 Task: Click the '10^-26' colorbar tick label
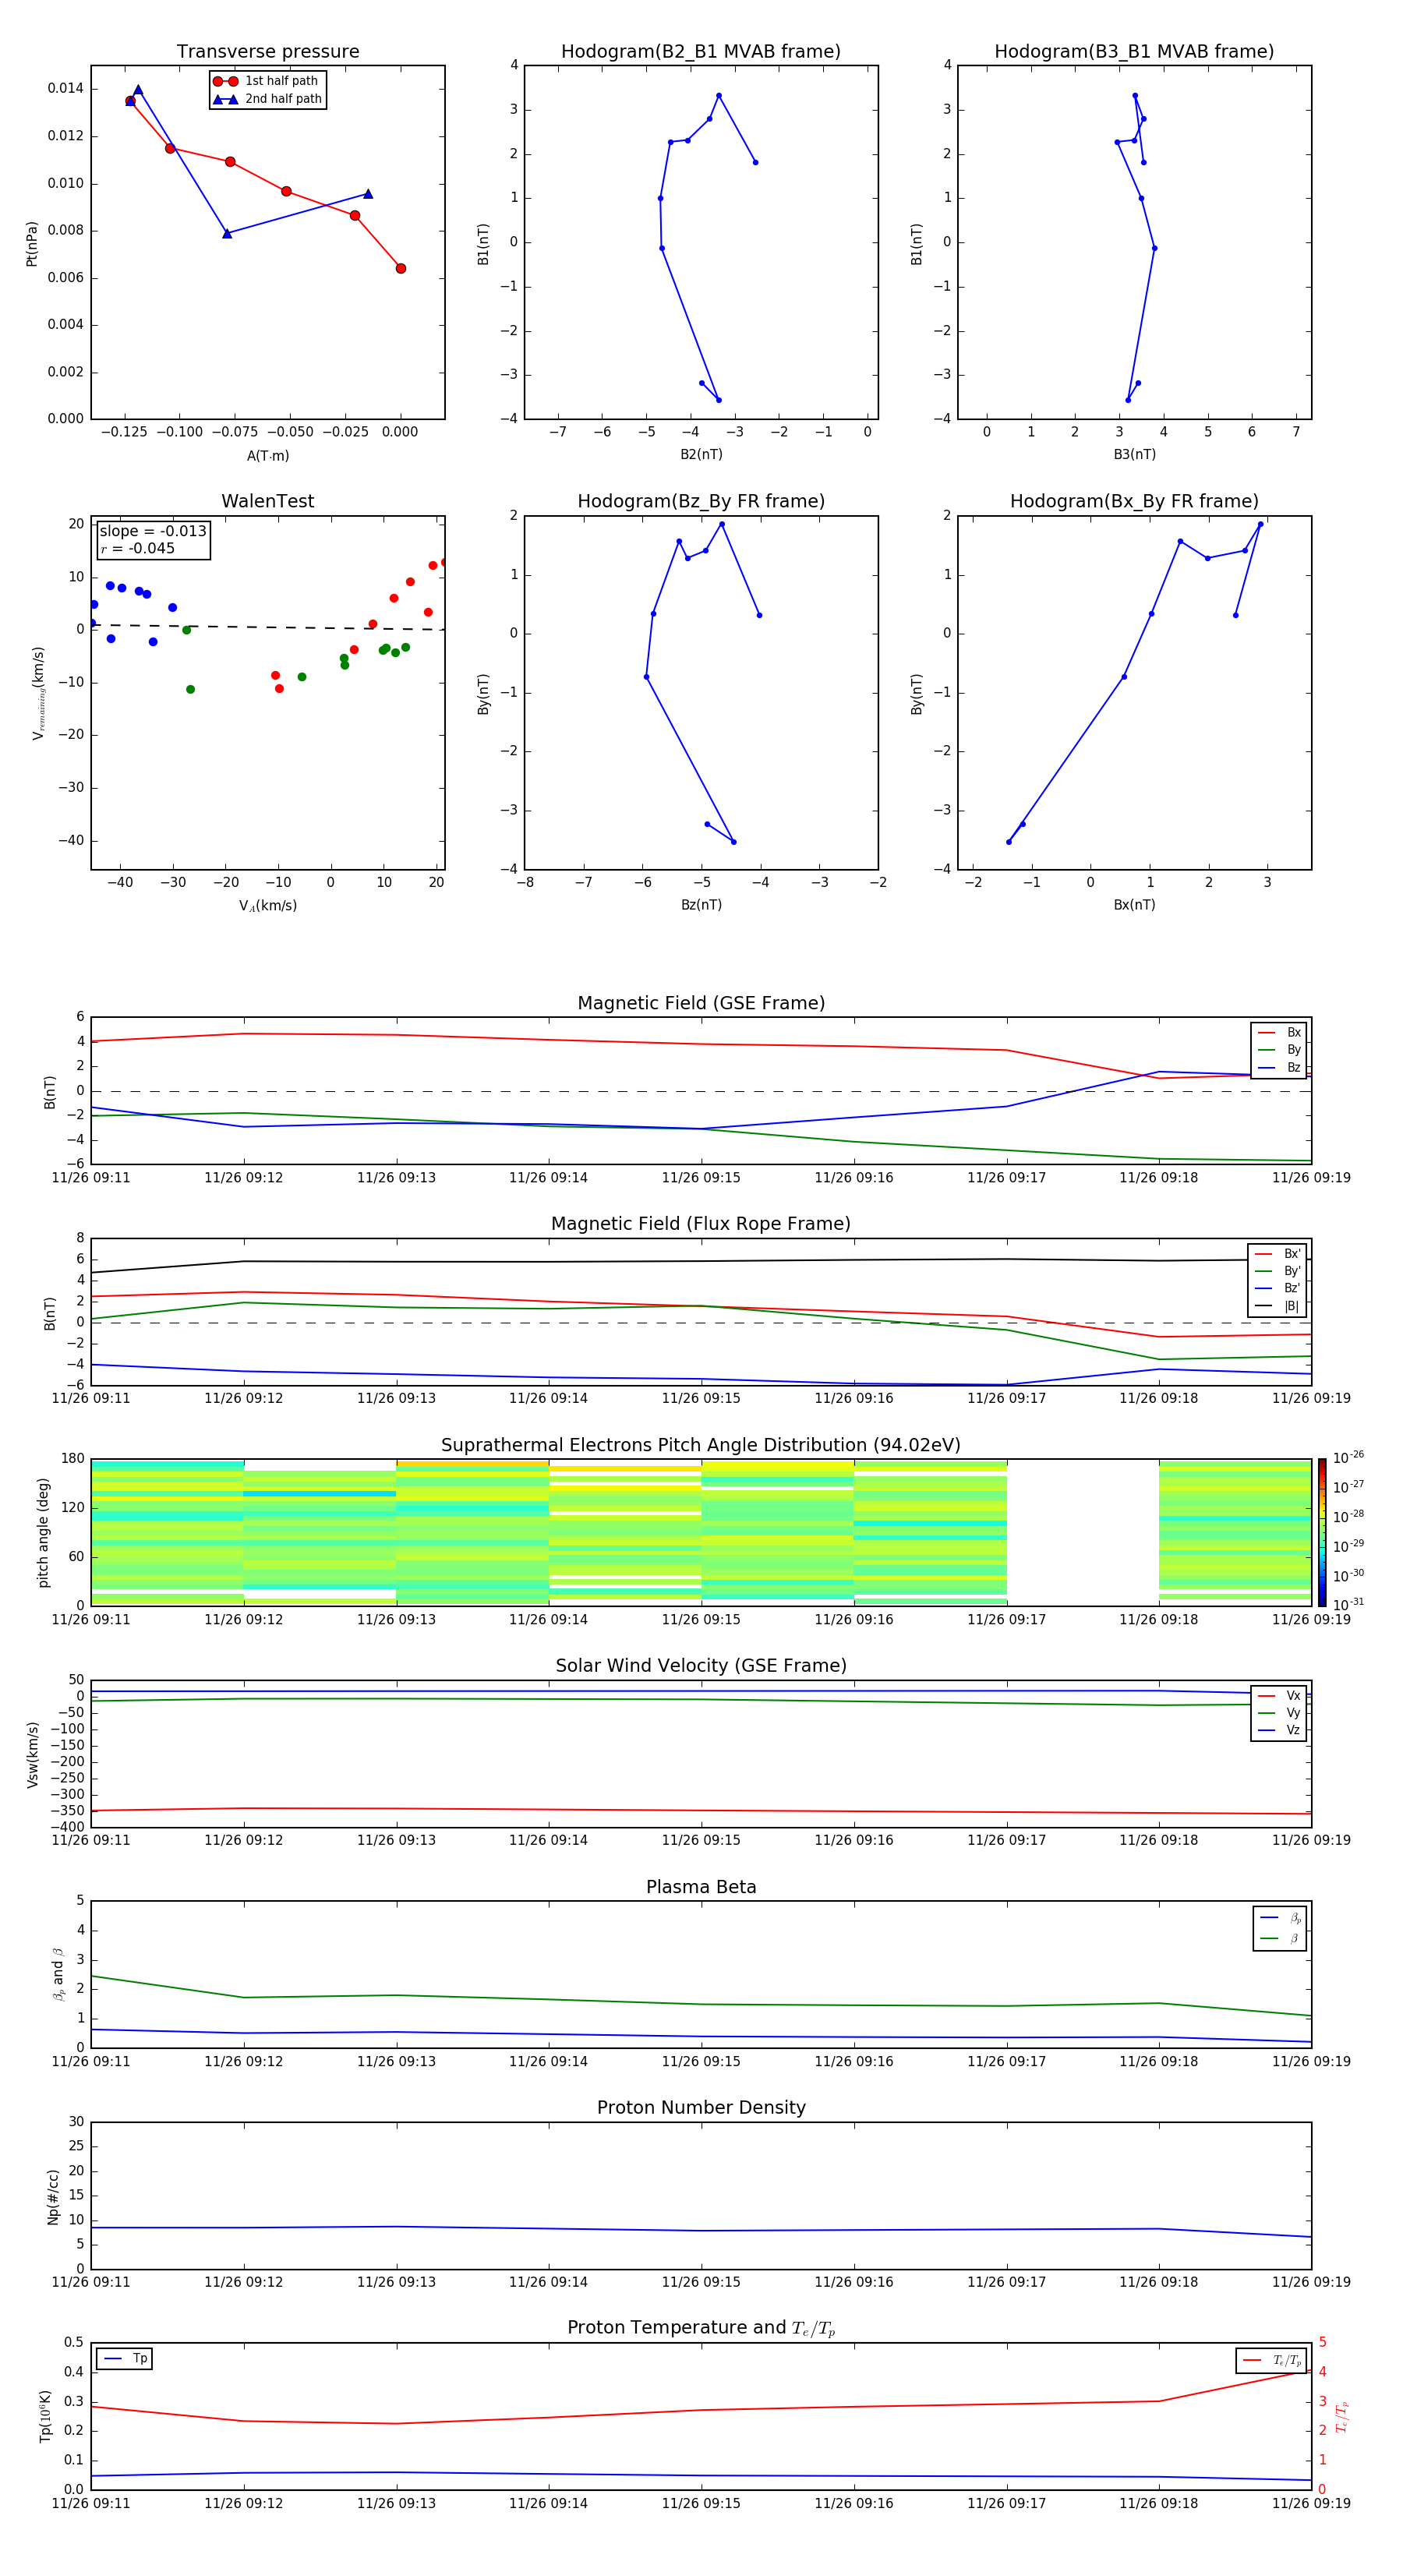[x=1348, y=1457]
